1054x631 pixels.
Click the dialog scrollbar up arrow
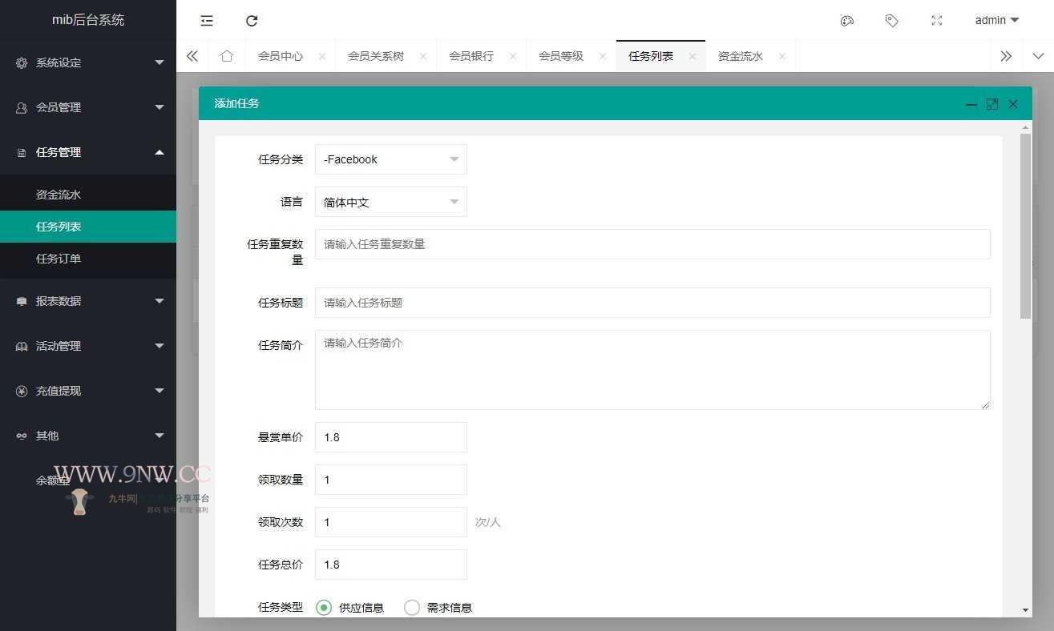(x=1025, y=127)
